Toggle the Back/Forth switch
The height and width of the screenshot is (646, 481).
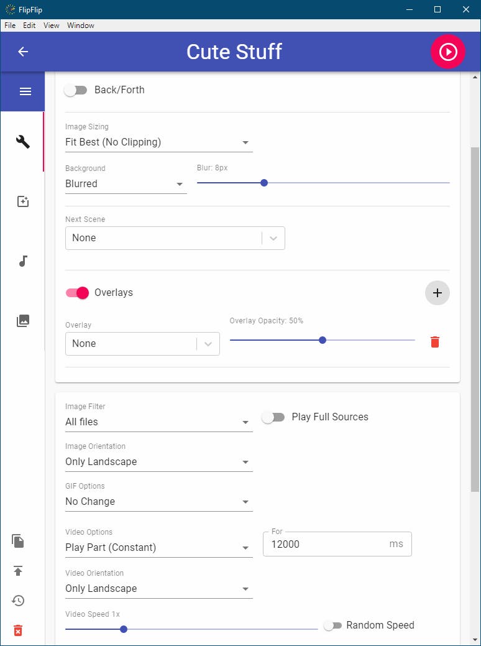76,90
